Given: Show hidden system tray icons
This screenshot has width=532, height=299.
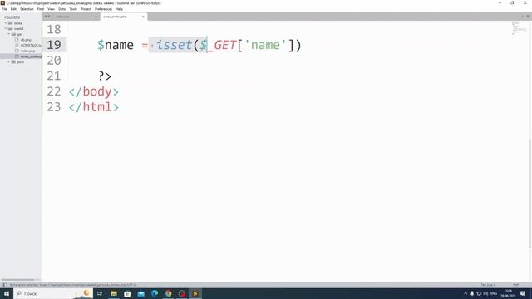Looking at the screenshot, I should tap(465, 293).
